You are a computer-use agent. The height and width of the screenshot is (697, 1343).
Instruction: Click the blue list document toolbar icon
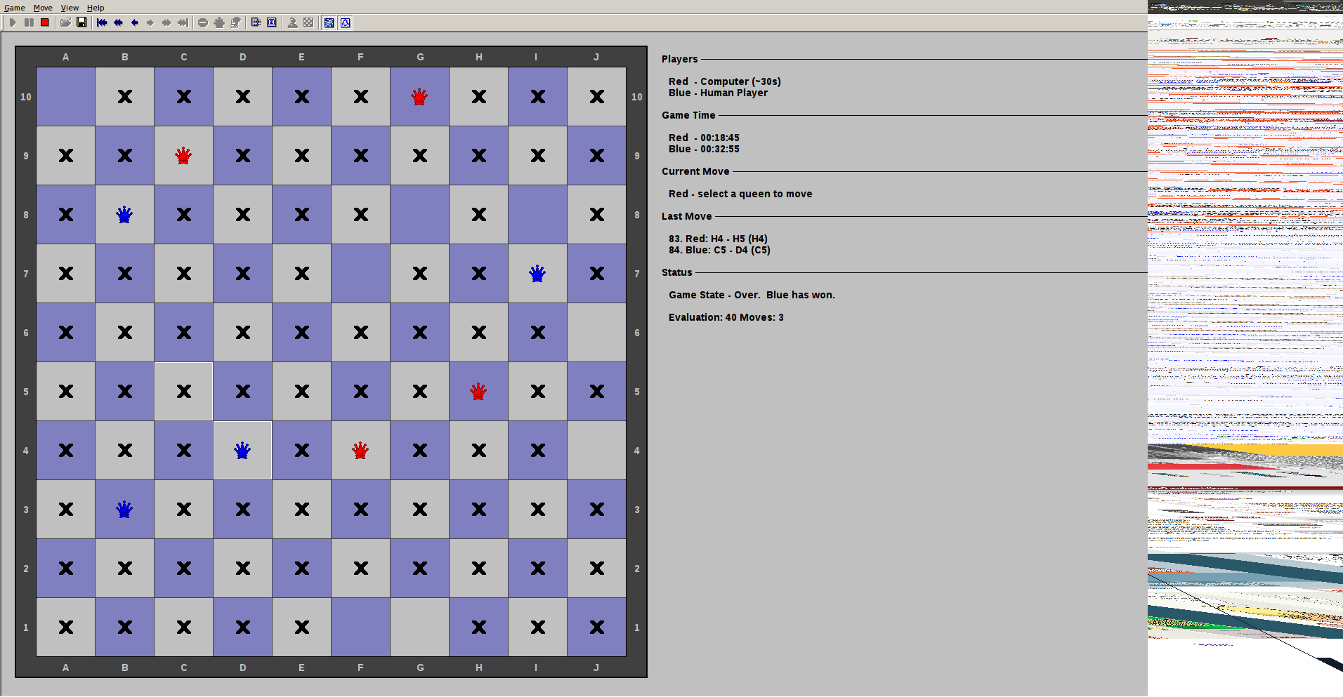[x=256, y=22]
